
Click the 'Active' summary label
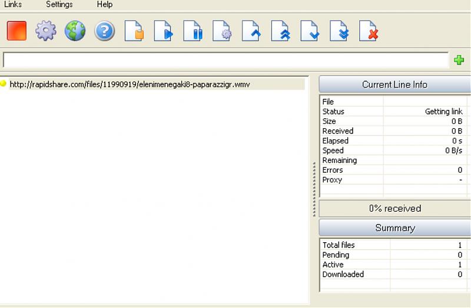333,265
